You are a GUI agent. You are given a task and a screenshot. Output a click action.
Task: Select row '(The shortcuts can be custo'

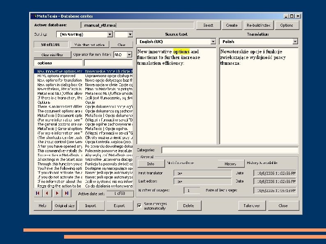[83, 137]
